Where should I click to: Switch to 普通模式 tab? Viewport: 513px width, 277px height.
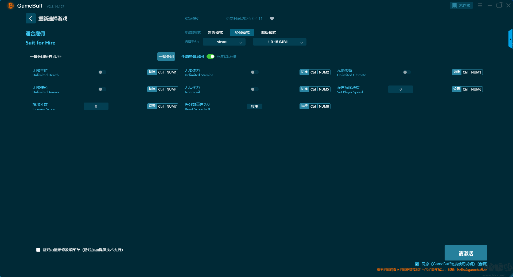(215, 32)
